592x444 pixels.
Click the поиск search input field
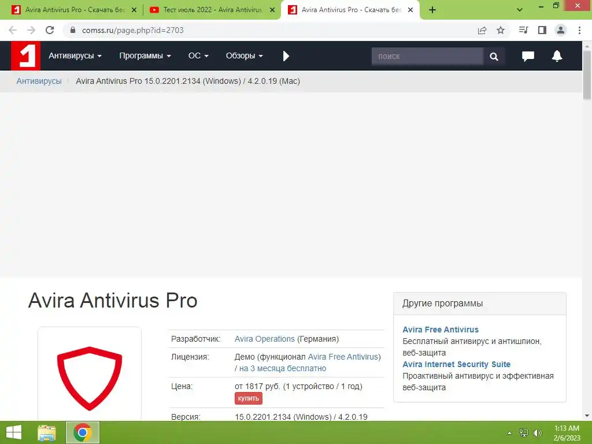coord(427,56)
